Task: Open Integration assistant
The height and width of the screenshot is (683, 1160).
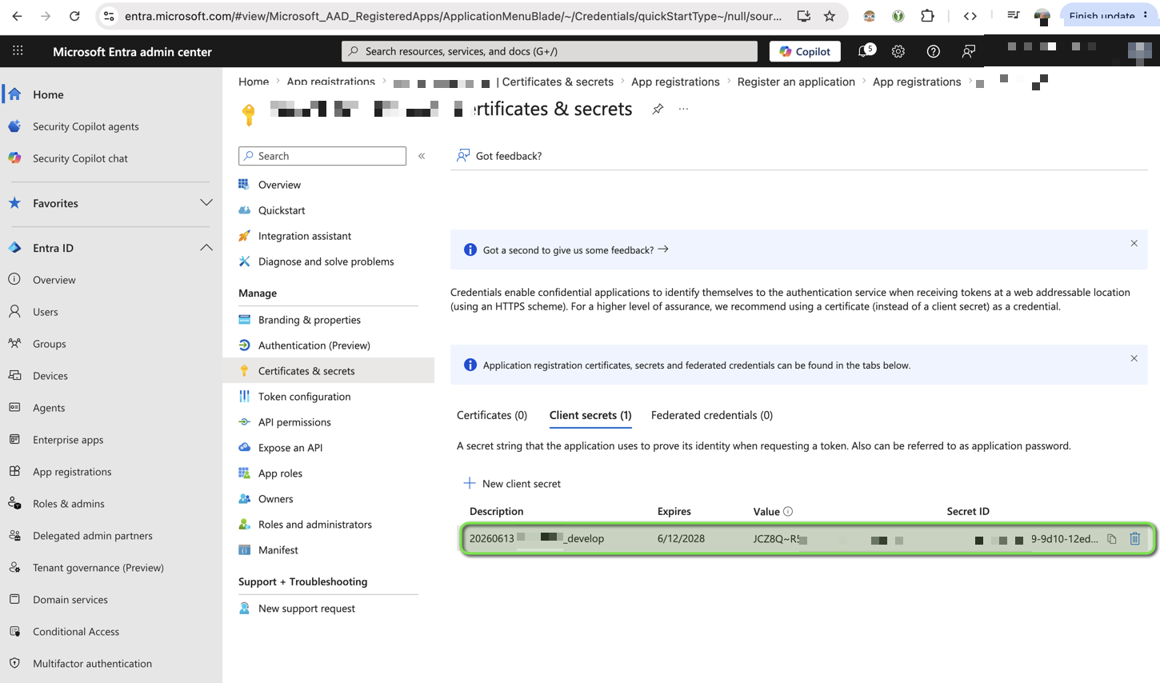Action: [305, 236]
